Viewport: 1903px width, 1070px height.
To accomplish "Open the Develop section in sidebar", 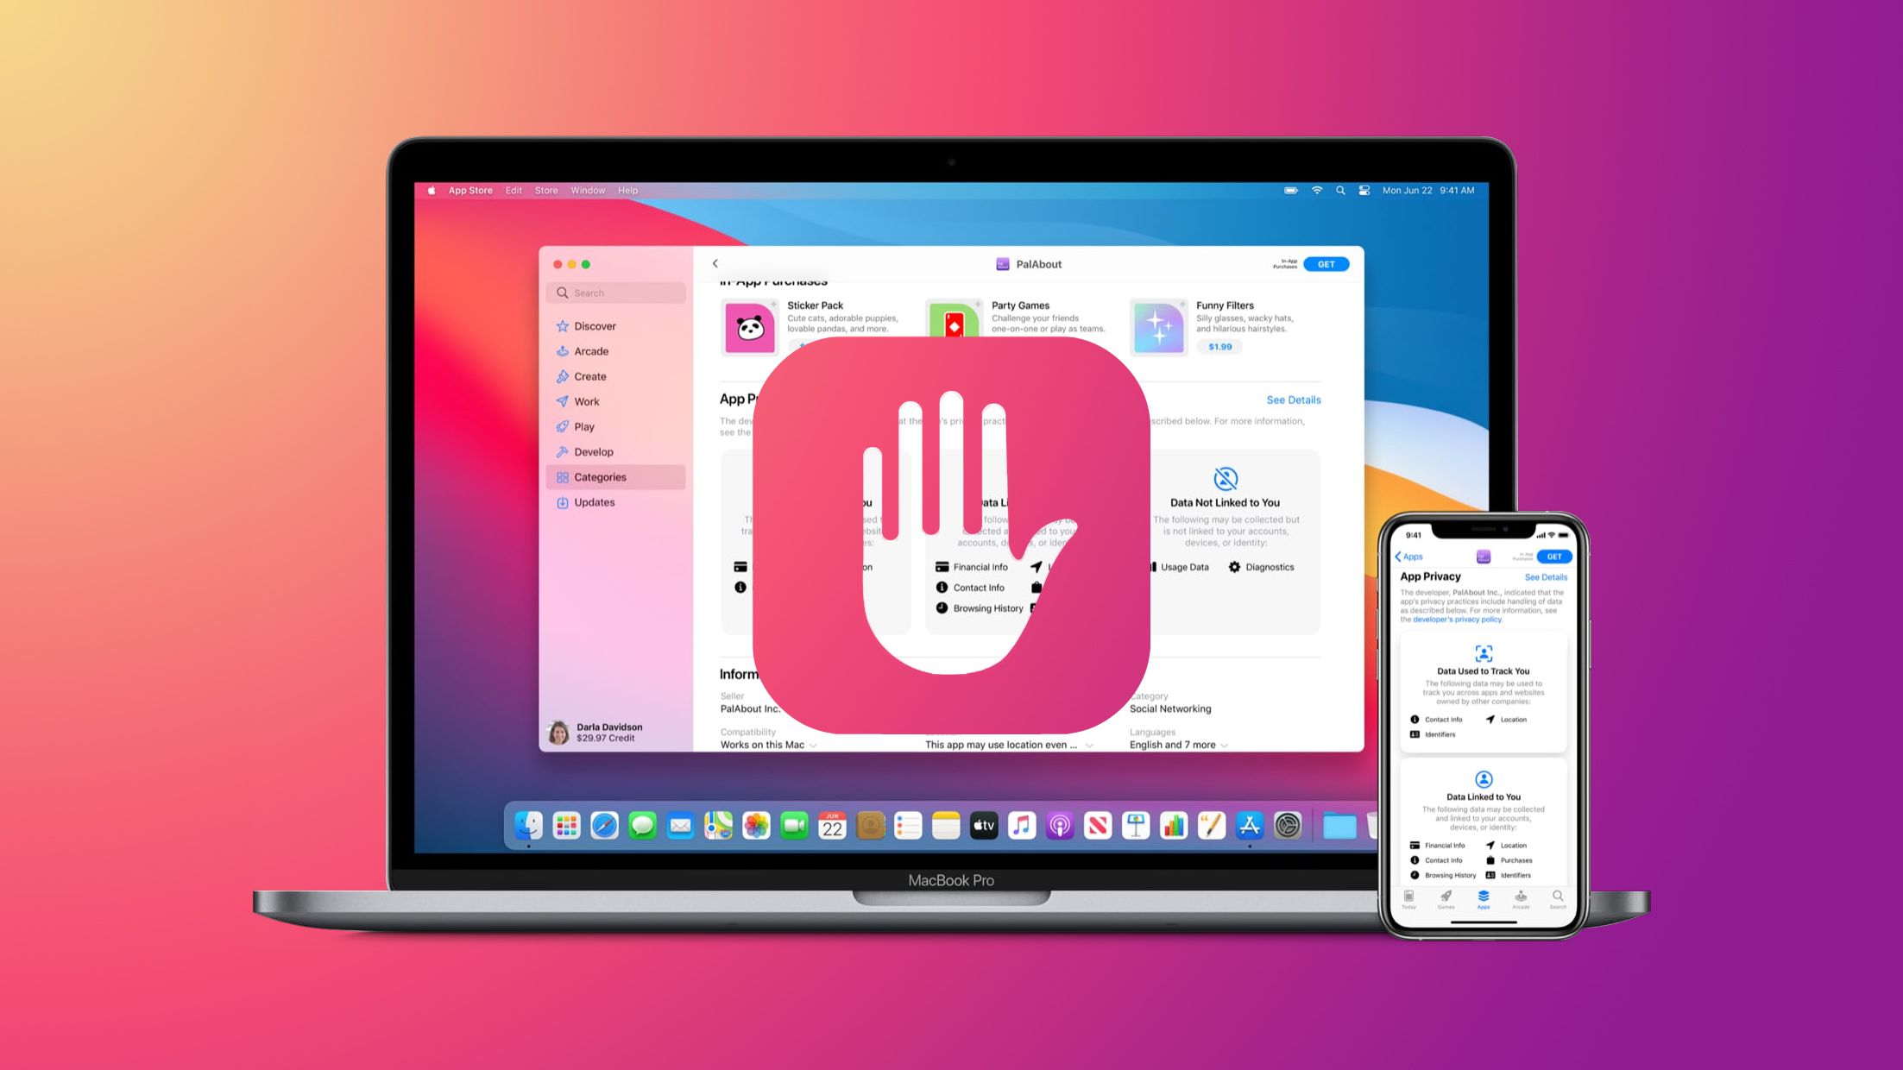I will pyautogui.click(x=594, y=450).
